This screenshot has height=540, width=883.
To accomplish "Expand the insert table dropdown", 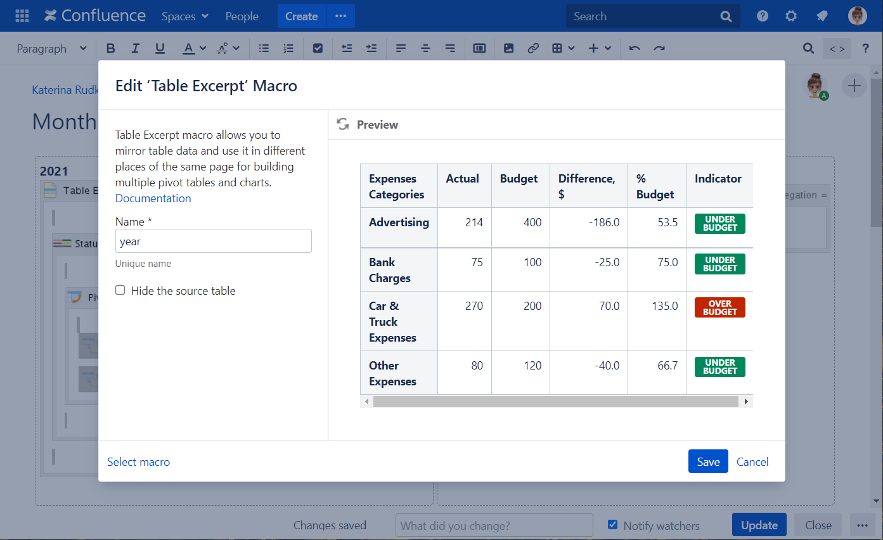I will click(x=563, y=48).
